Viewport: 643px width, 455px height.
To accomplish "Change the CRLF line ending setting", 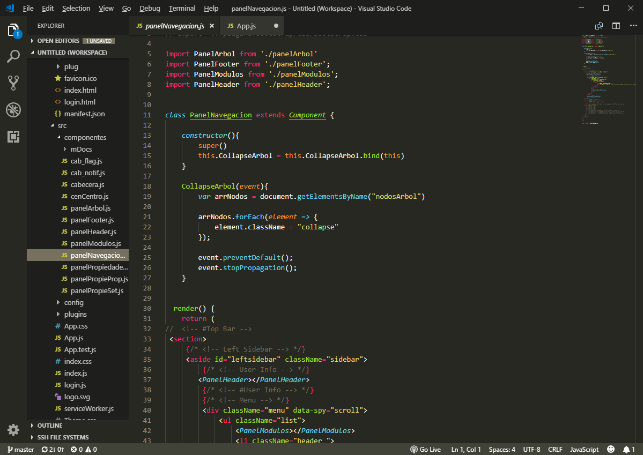I will [555, 450].
